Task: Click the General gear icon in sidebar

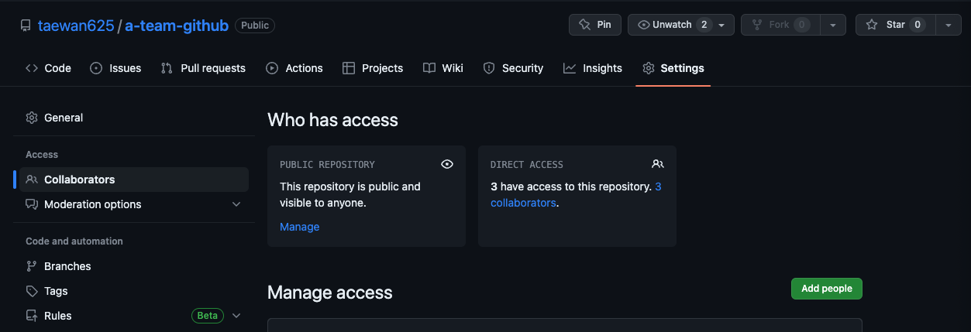Action: pos(32,118)
